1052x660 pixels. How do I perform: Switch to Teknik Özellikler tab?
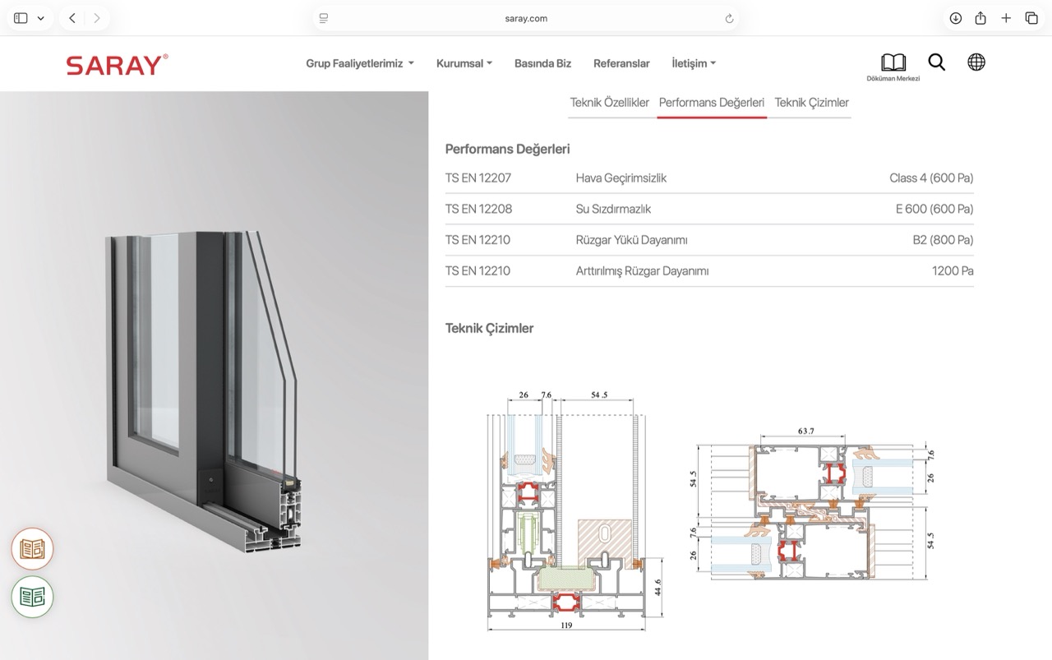coord(609,103)
